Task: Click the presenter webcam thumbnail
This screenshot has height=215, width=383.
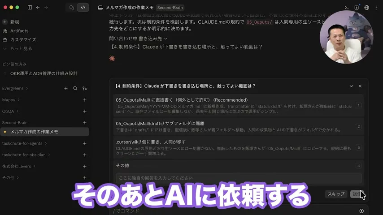Action: (346, 37)
